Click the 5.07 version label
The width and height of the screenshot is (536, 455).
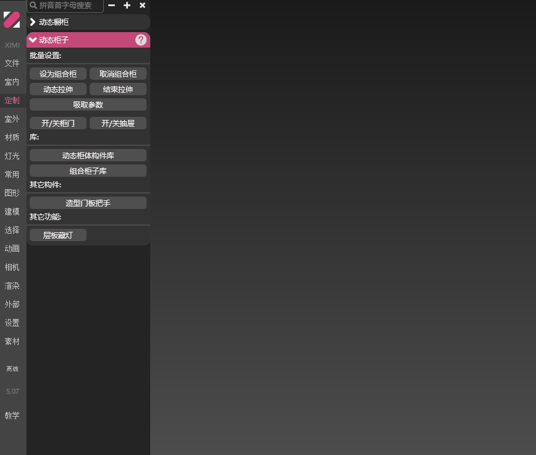[x=12, y=391]
